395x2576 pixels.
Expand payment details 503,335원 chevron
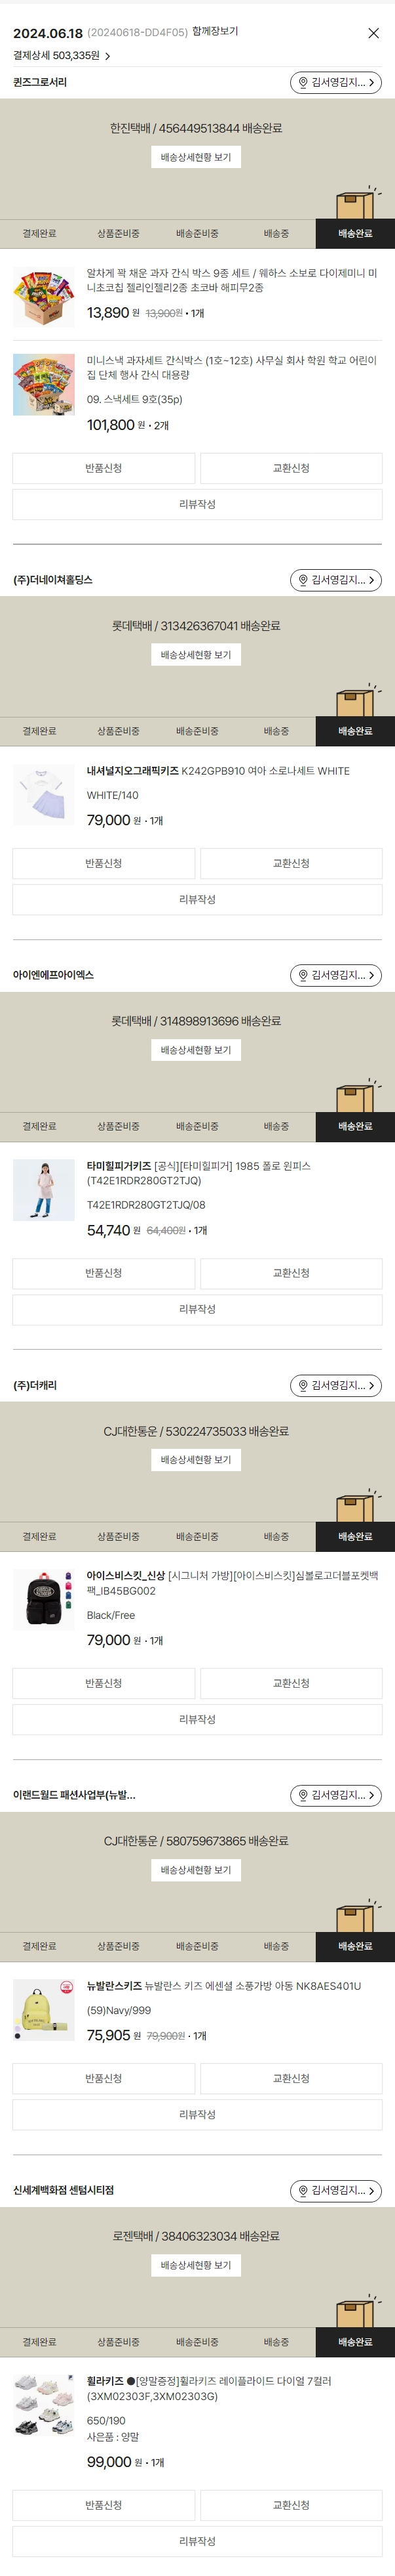pos(107,56)
